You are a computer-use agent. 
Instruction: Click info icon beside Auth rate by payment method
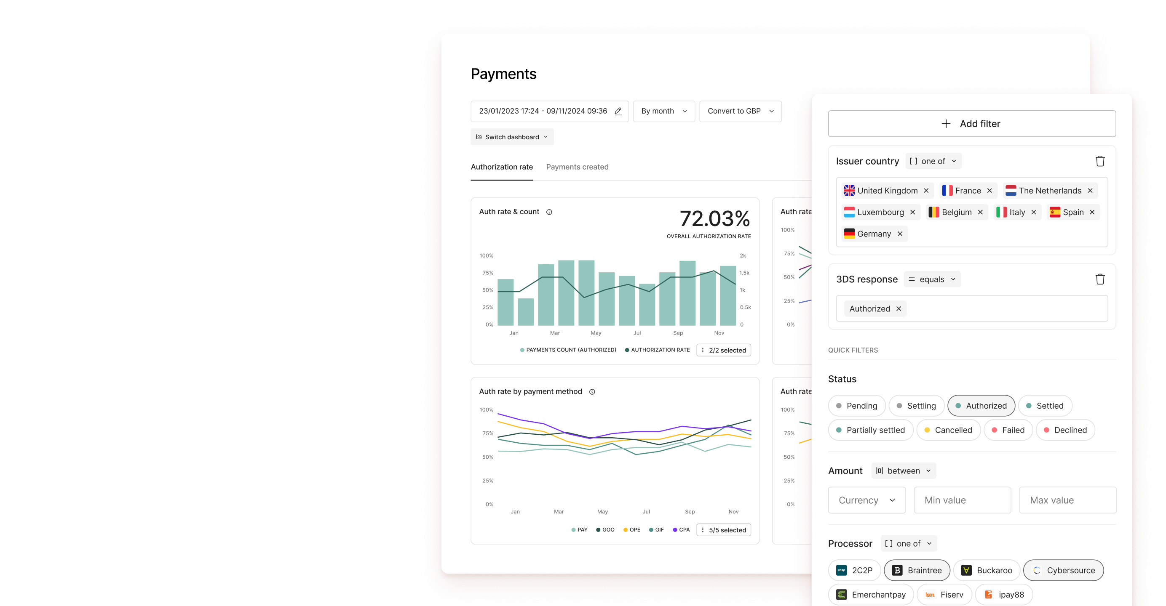tap(592, 392)
